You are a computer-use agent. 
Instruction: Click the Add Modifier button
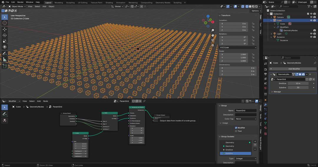pyautogui.click(x=294, y=69)
